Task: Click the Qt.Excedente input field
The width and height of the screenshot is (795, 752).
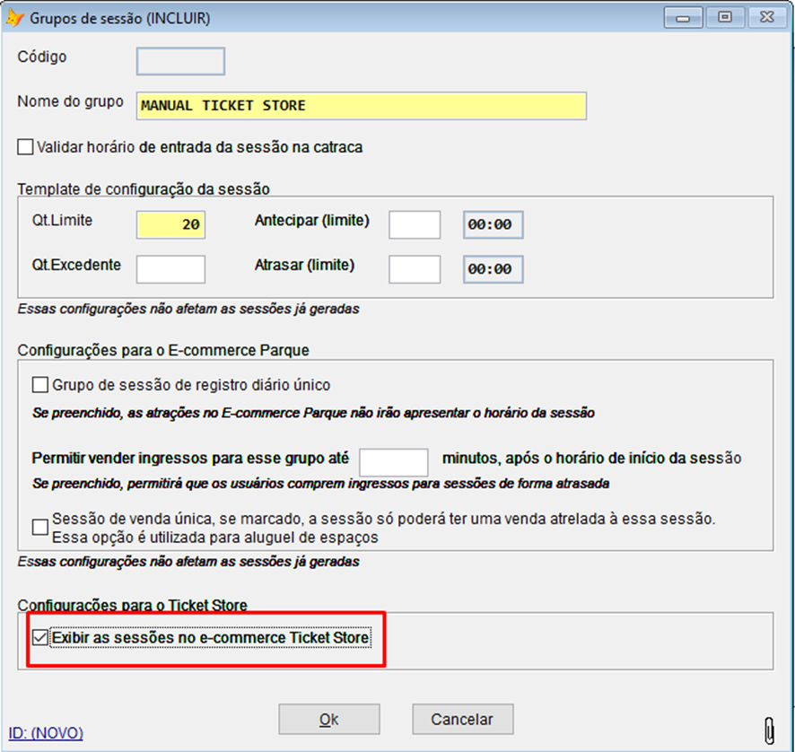Action: (x=170, y=269)
